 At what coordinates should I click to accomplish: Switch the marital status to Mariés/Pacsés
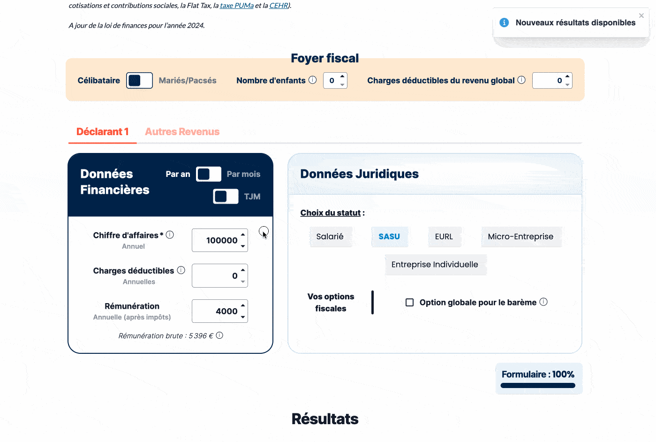coord(139,80)
